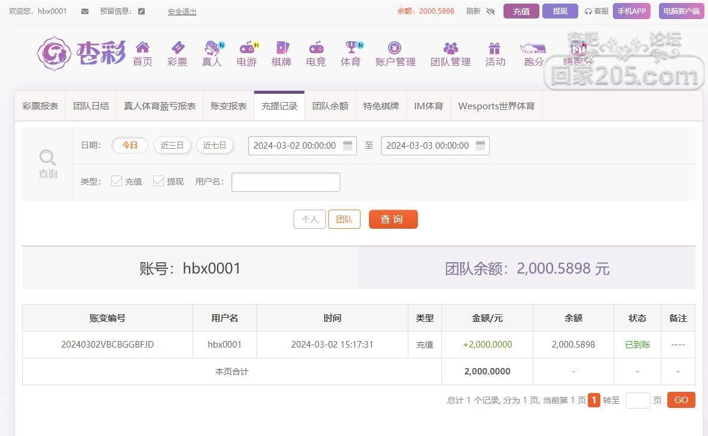The height and width of the screenshot is (436, 708).
Task: Toggle the 提现 type checkbox
Action: click(x=158, y=181)
